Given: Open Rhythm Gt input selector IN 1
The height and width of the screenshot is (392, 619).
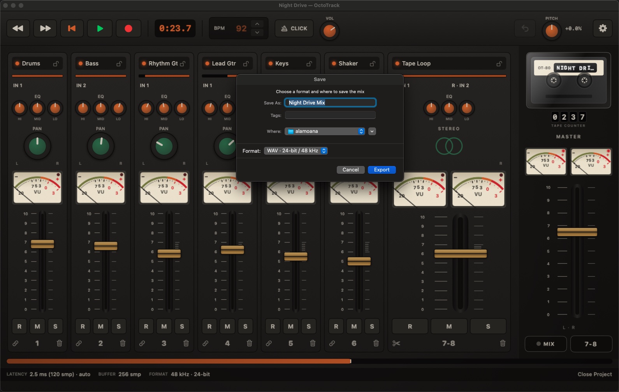Looking at the screenshot, I should pyautogui.click(x=144, y=85).
